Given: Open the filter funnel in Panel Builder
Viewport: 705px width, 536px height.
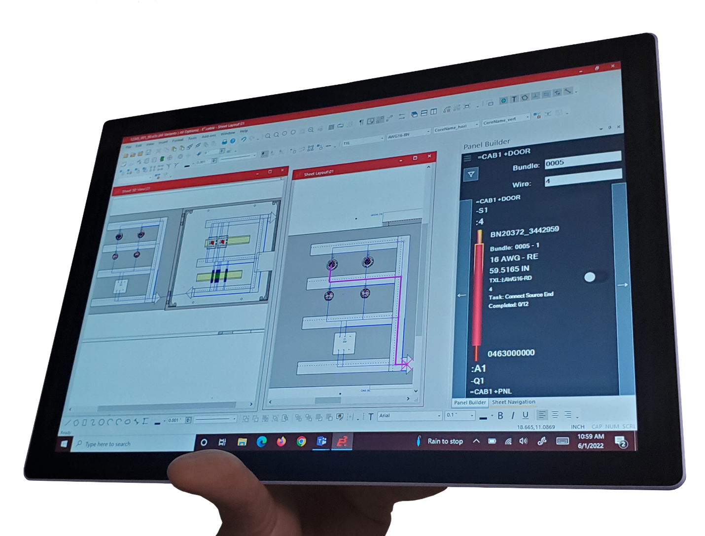Looking at the screenshot, I should [x=471, y=174].
